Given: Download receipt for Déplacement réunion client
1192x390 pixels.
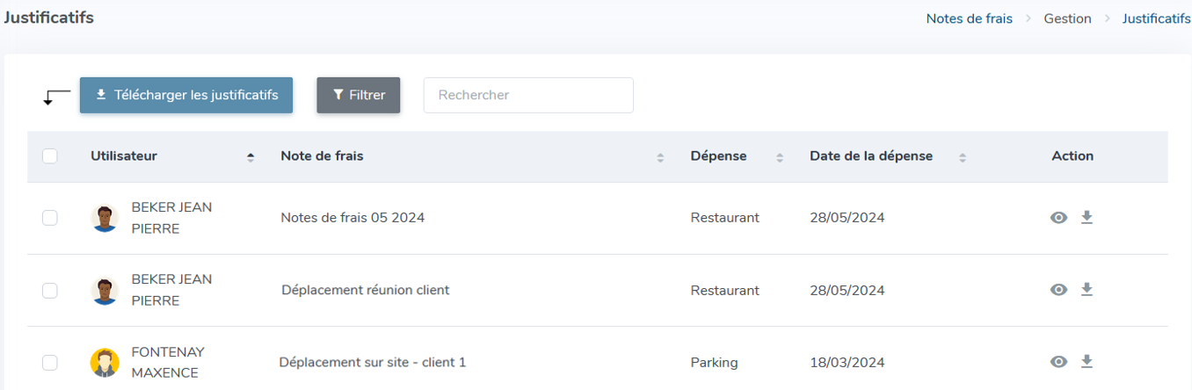Looking at the screenshot, I should pos(1087,289).
